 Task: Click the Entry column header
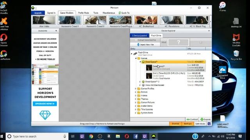point(158,49)
